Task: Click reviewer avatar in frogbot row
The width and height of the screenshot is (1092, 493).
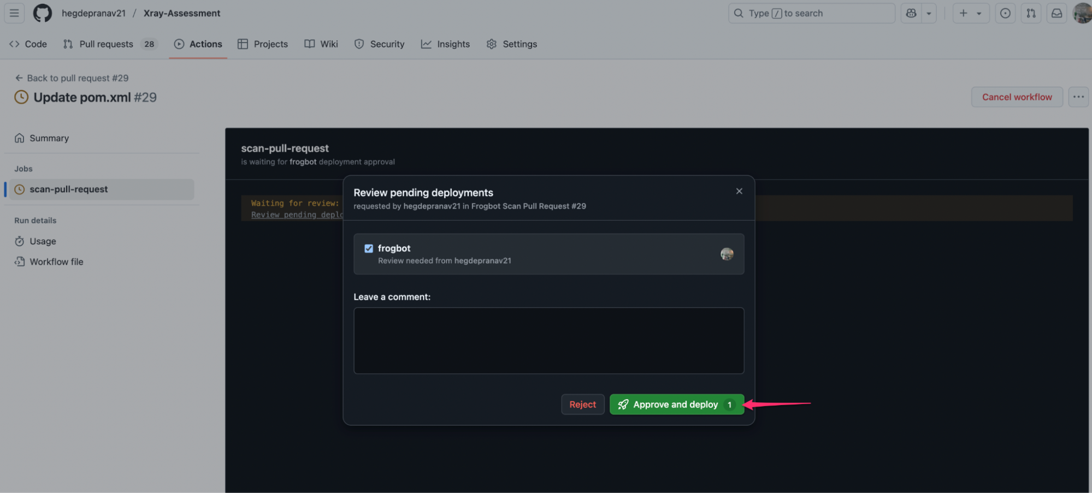Action: pos(727,254)
